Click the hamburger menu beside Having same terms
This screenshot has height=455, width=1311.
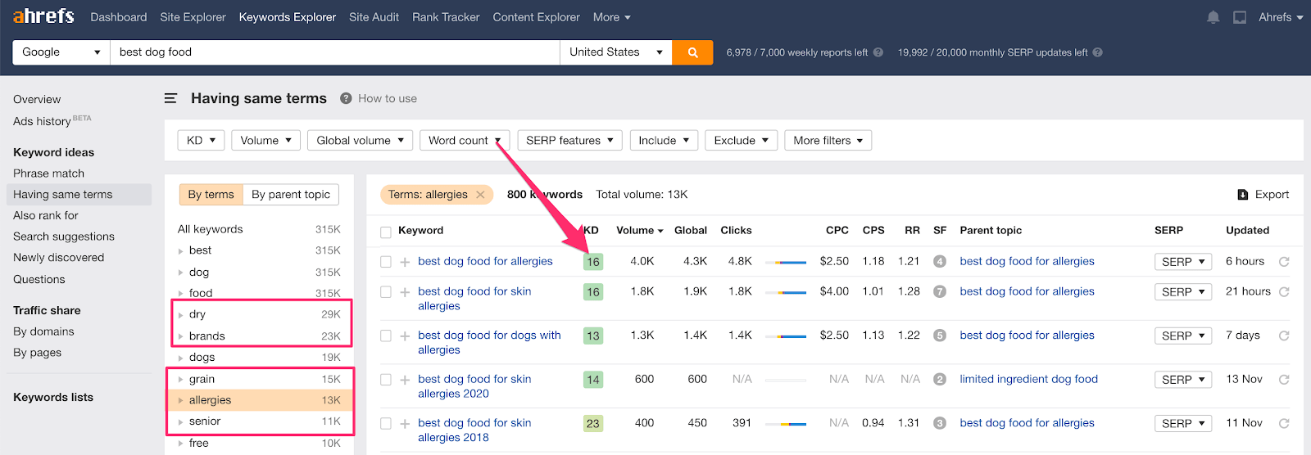coord(170,98)
